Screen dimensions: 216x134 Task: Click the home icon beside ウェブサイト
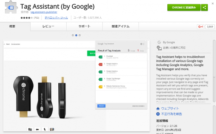pyautogui.click(x=158, y=109)
